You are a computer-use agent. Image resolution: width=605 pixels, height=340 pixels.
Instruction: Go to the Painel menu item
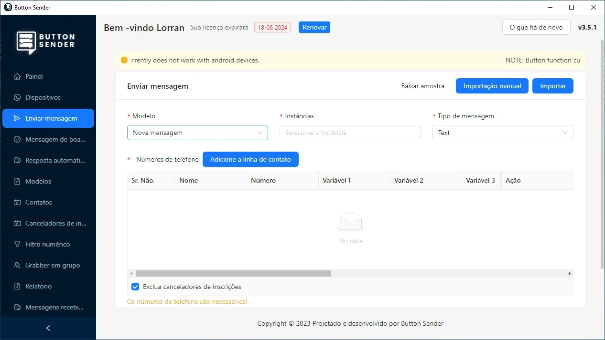pyautogui.click(x=48, y=76)
